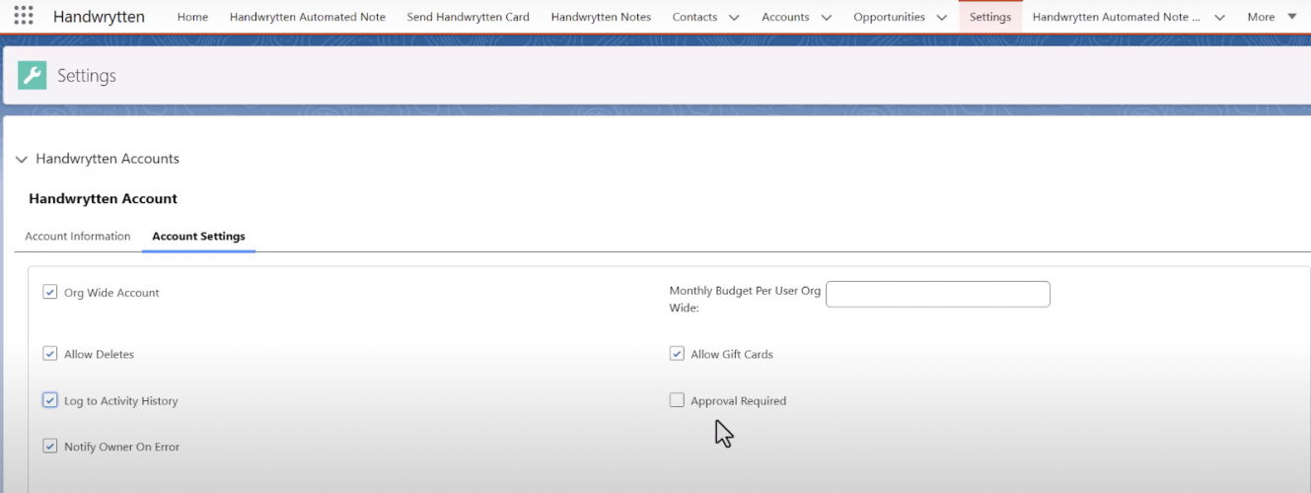Uncheck the Allow Gift Cards checkbox
This screenshot has width=1311, height=493.
click(x=677, y=353)
